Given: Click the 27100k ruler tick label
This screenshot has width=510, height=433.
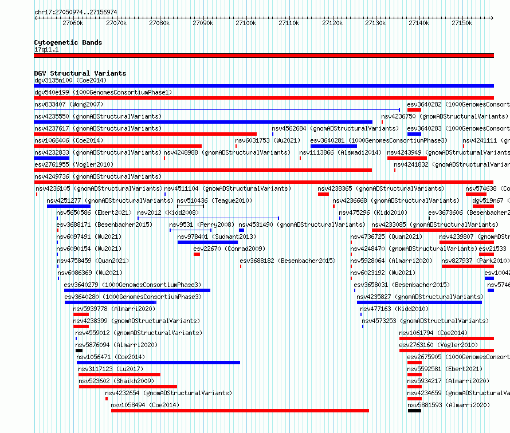Looking at the screenshot, I should pyautogui.click(x=246, y=23).
